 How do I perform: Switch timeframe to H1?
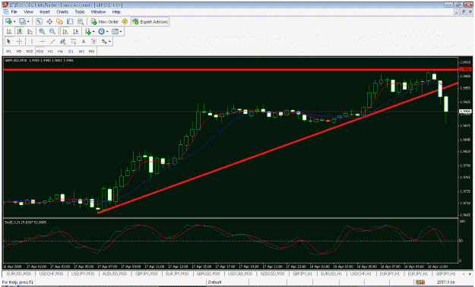point(50,52)
